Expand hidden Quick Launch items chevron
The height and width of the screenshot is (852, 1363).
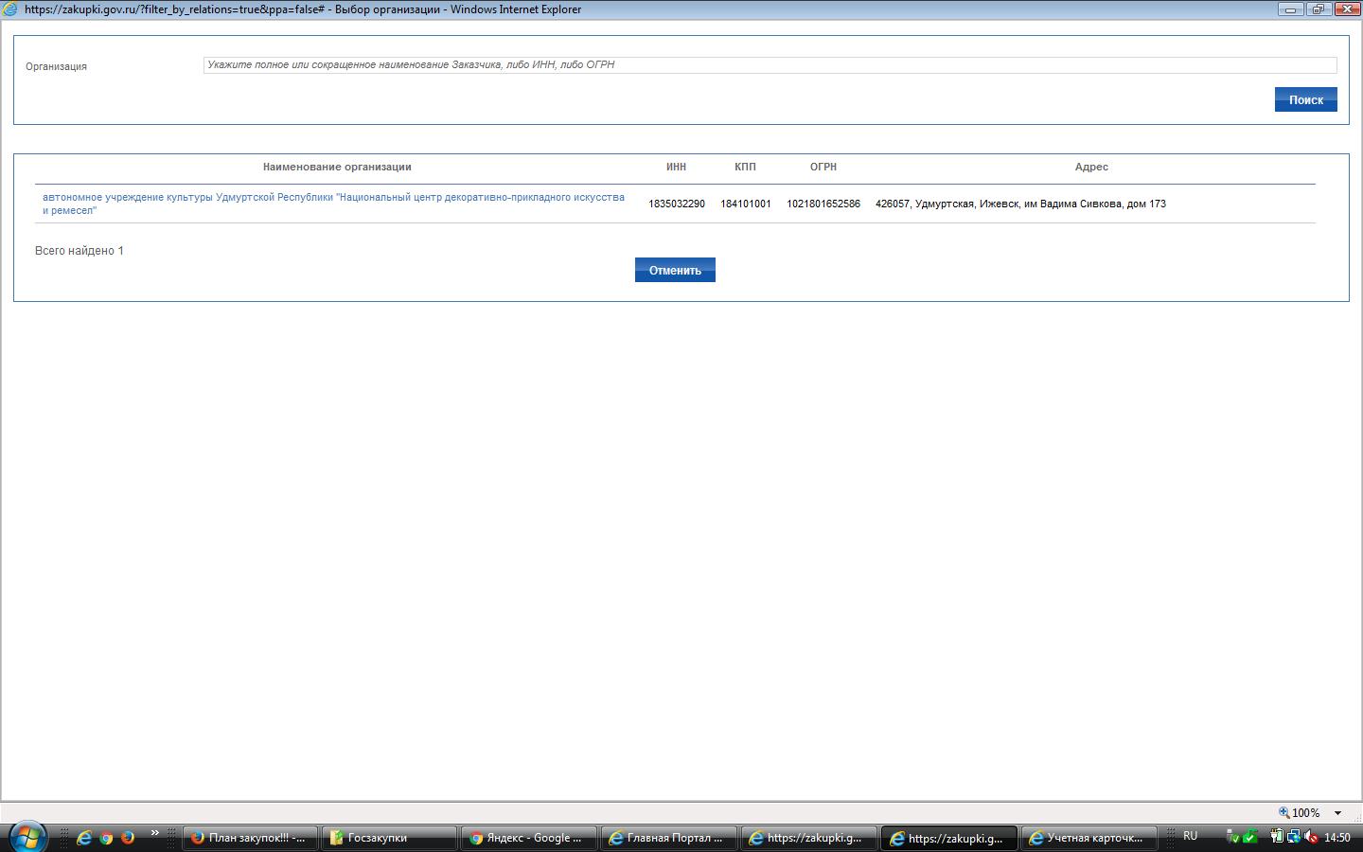[x=154, y=834]
